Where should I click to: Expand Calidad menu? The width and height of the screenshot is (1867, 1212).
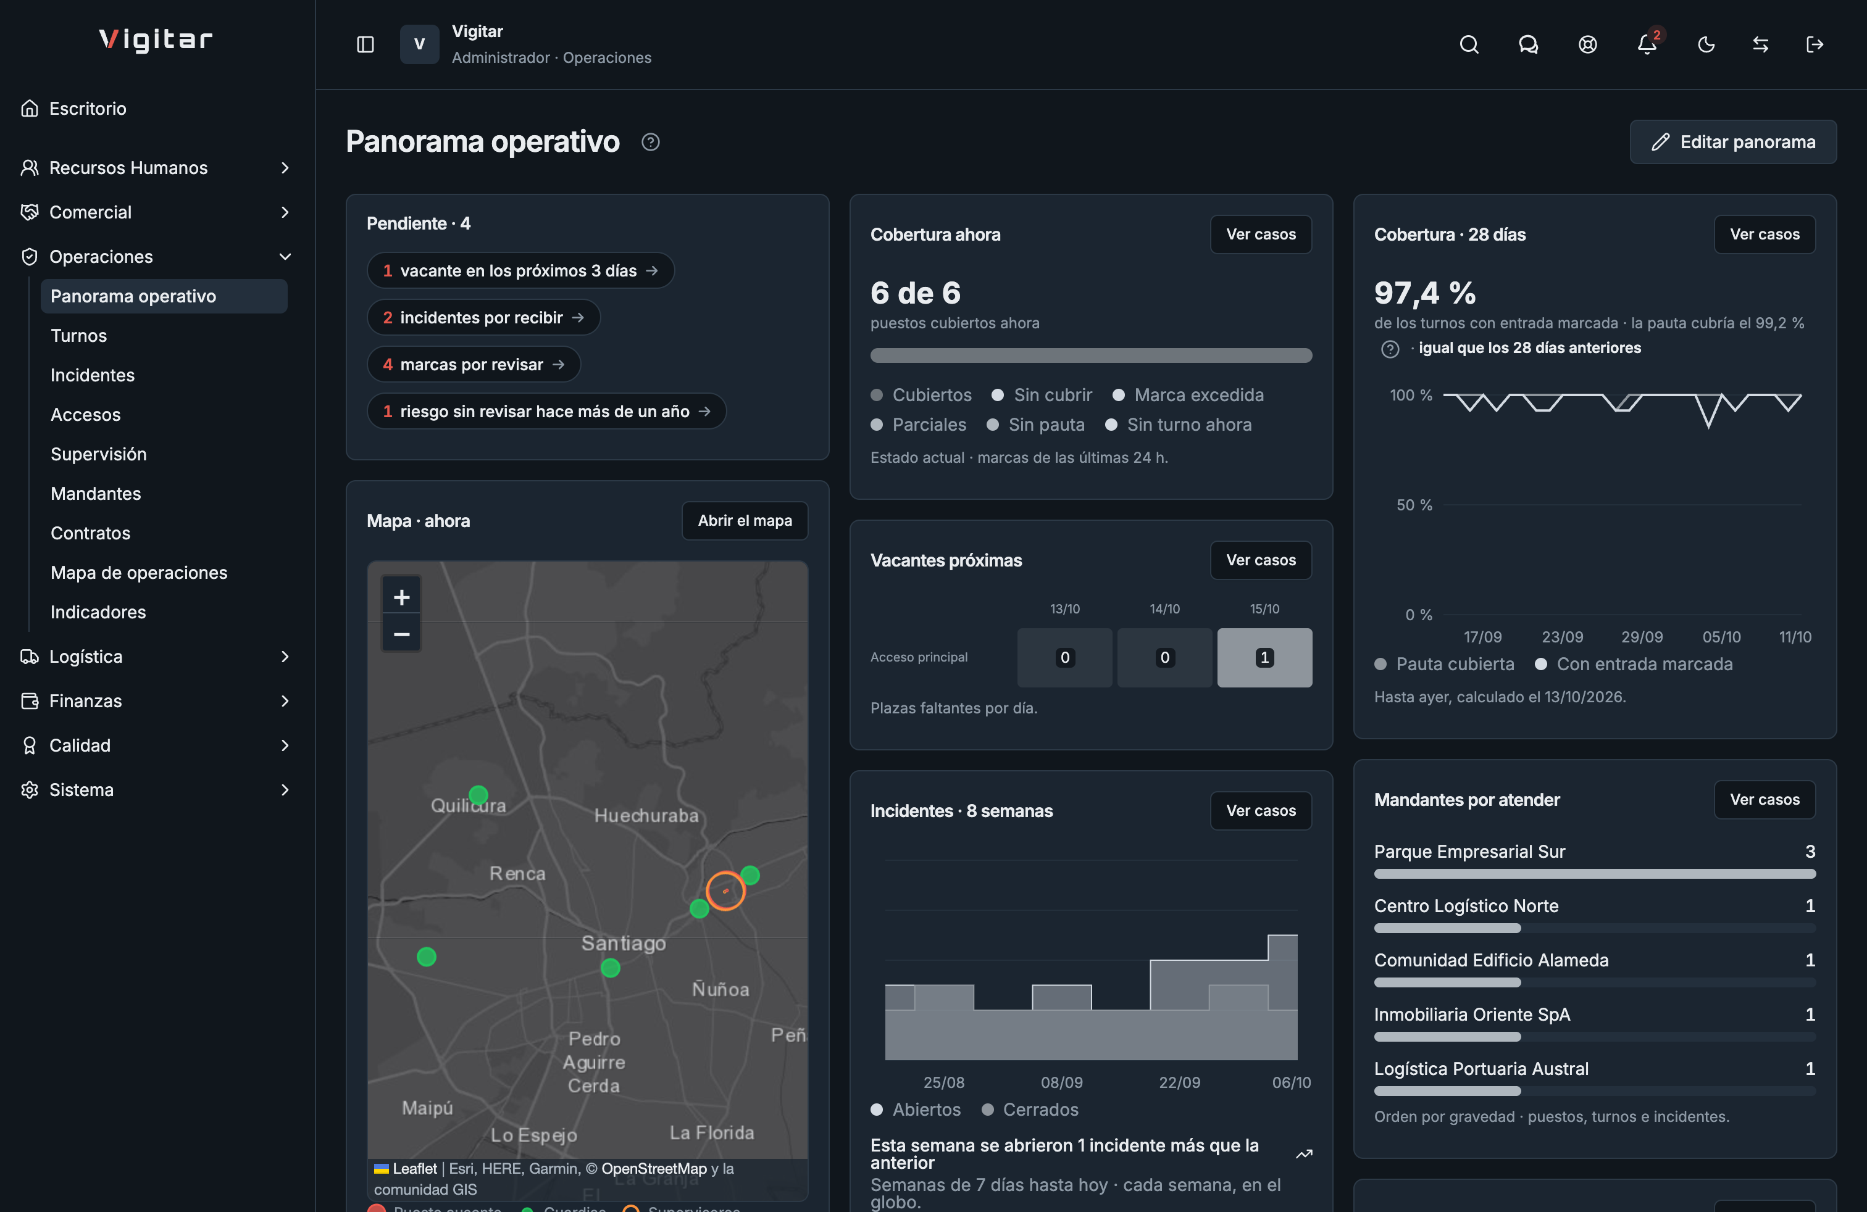click(x=157, y=745)
